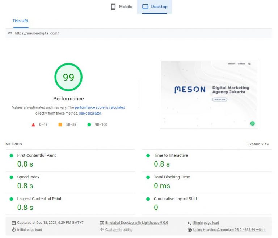Click the Performance heading under the gauge
278x238 pixels.
(68, 99)
